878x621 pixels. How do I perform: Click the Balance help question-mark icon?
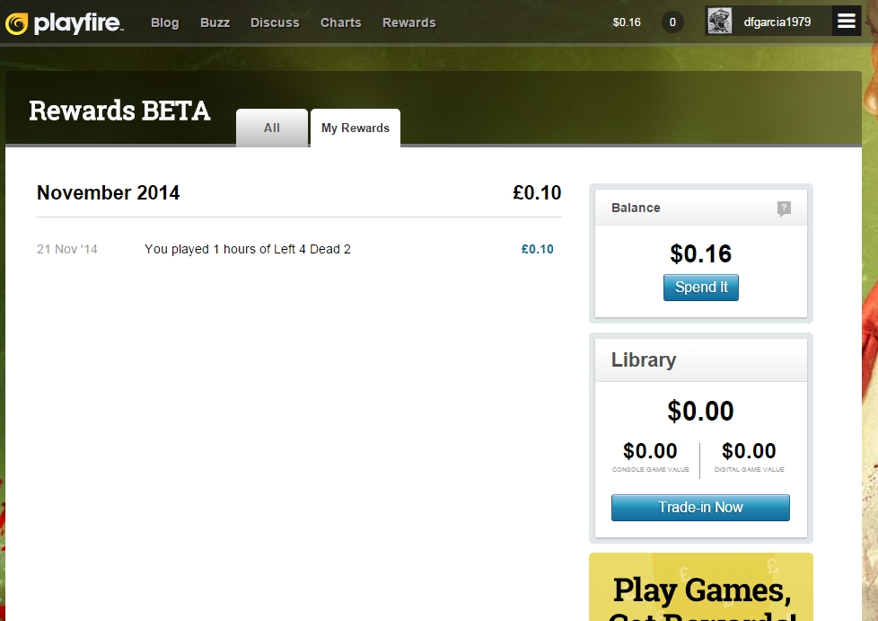coord(784,208)
